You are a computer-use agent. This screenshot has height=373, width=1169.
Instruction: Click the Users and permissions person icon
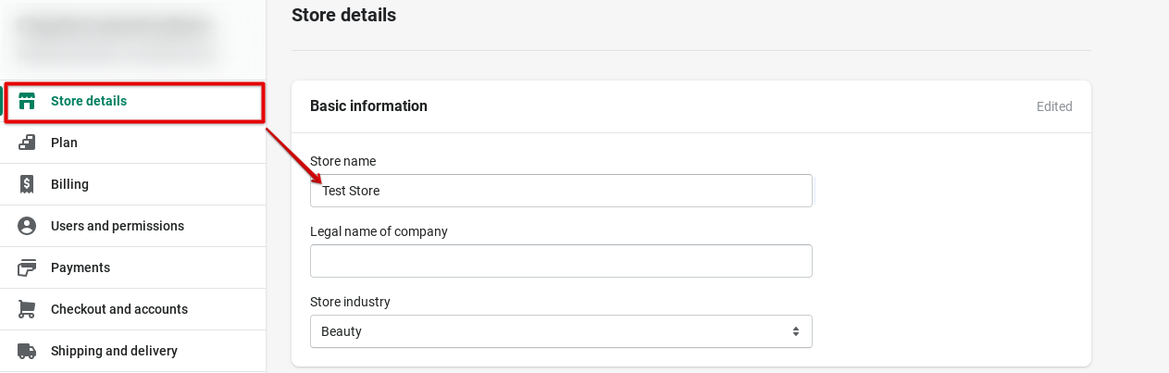[27, 226]
